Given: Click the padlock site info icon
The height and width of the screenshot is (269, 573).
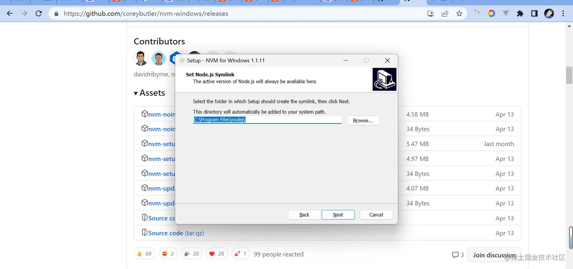Looking at the screenshot, I should [56, 14].
